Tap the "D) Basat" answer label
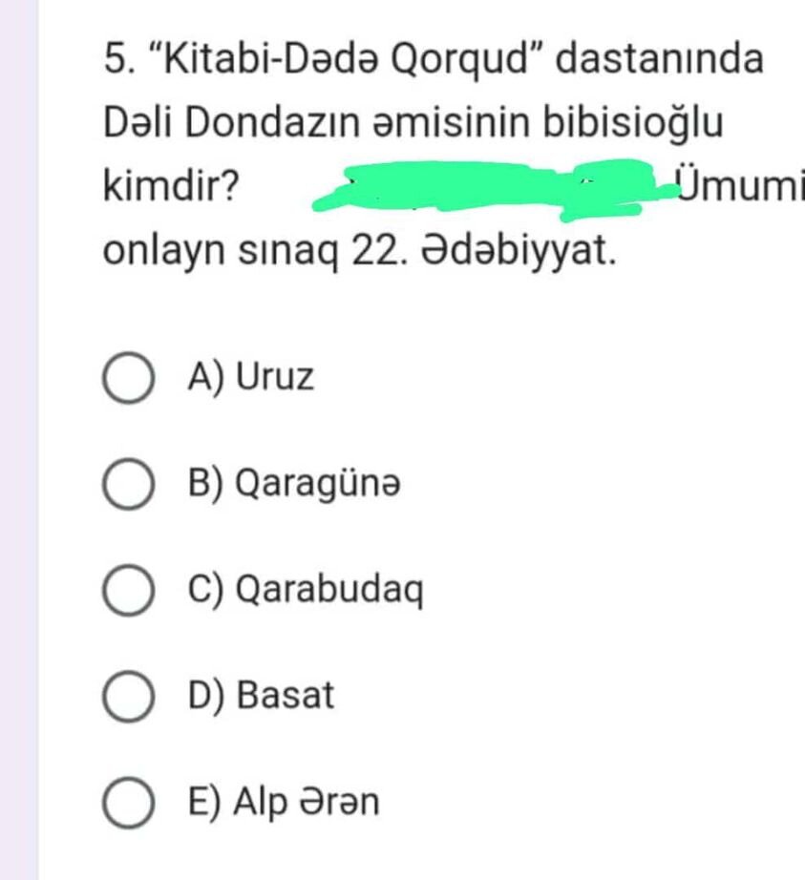The width and height of the screenshot is (805, 880). (x=262, y=696)
